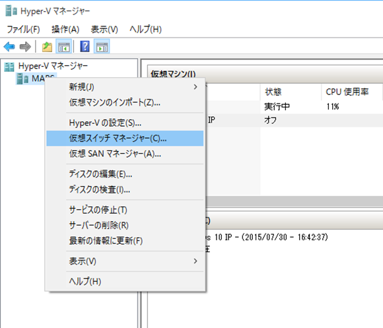
Task: Click the Up one level folder icon
Action: point(47,47)
